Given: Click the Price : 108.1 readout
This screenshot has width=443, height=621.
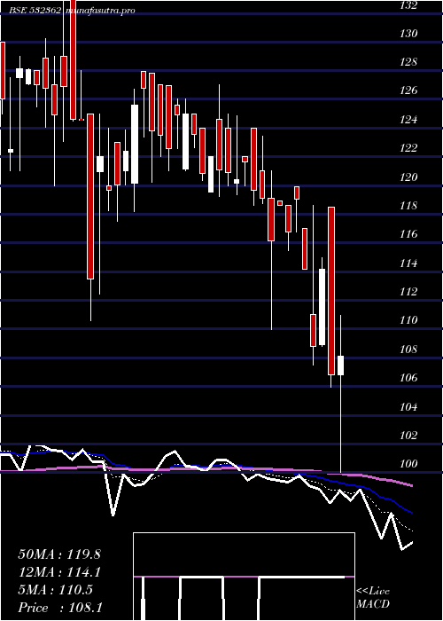Looking at the screenshot, I should (x=59, y=608).
